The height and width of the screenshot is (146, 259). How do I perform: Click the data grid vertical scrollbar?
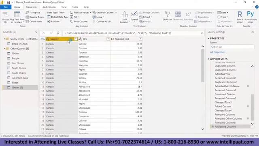pos(203,65)
